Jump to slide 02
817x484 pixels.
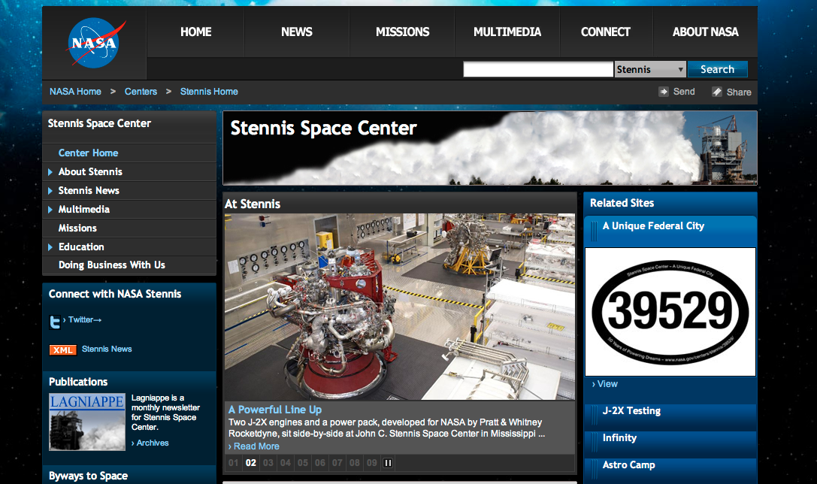[x=250, y=463]
